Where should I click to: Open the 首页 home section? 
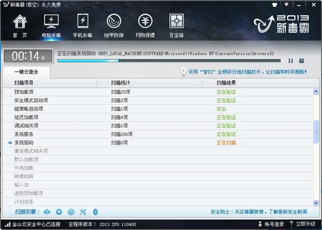click(20, 25)
